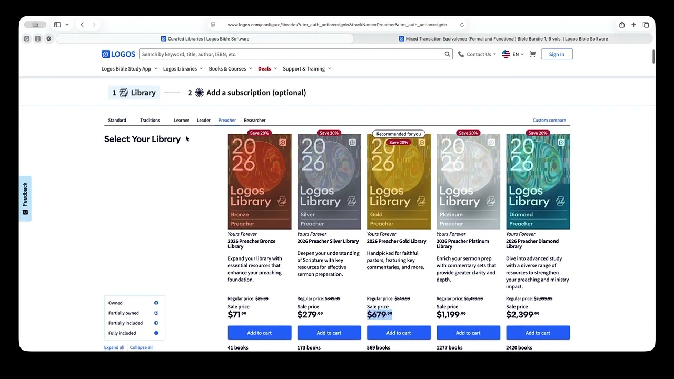Screen dimensions: 674x379
Task: Reload the page with the refresh icon
Action: pyautogui.click(x=462, y=25)
